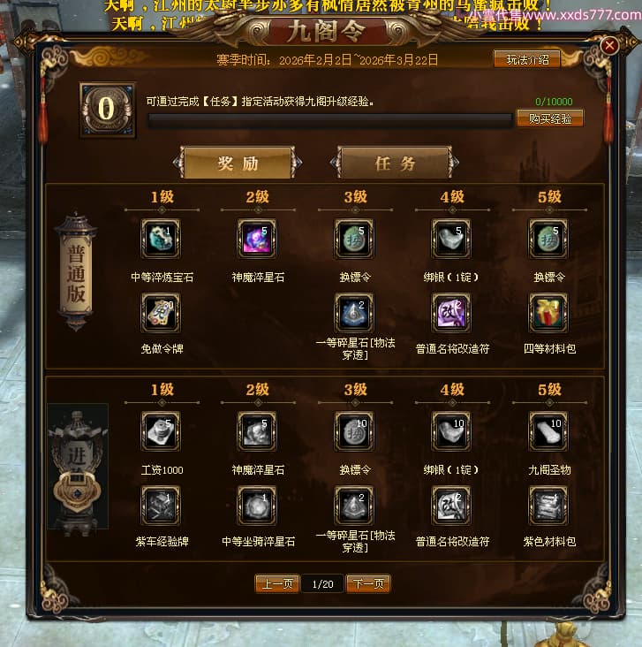Click the 购买经验 button
The height and width of the screenshot is (647, 642).
click(x=550, y=118)
